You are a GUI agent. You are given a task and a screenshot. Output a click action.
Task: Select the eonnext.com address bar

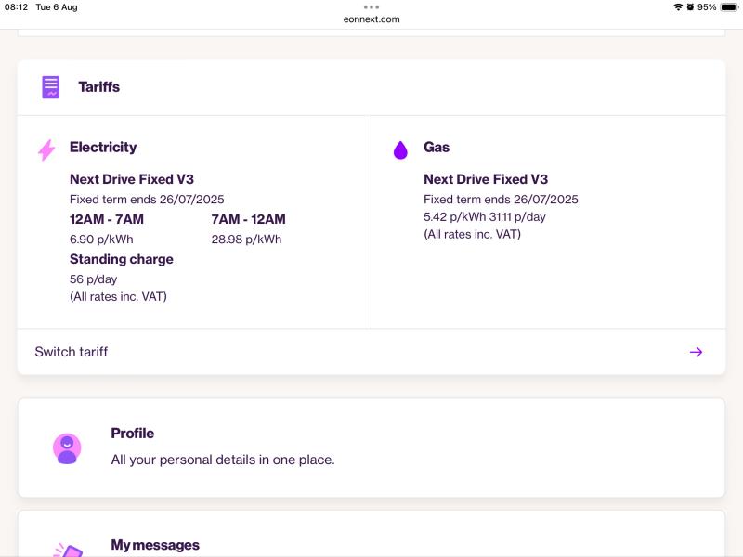[371, 19]
